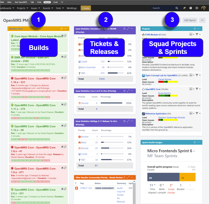Open Talk in top bar
Screen dimensions: 209x204
[x=32, y=2]
